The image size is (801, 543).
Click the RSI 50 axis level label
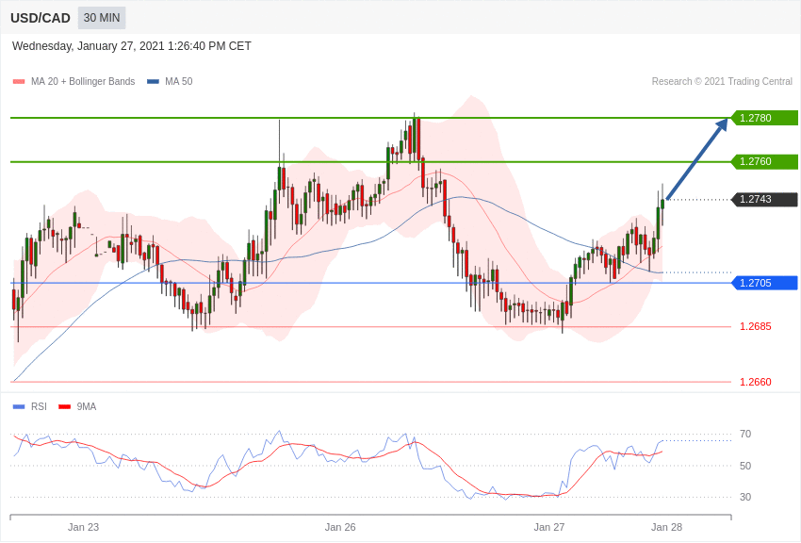(745, 466)
